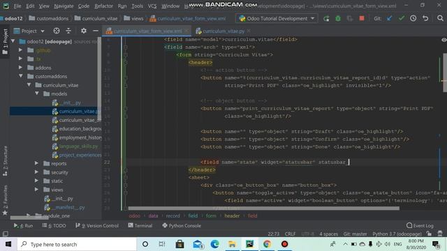The height and width of the screenshot is (251, 447).
Task: Open the 1: Project side tool tab
Action: (5, 42)
